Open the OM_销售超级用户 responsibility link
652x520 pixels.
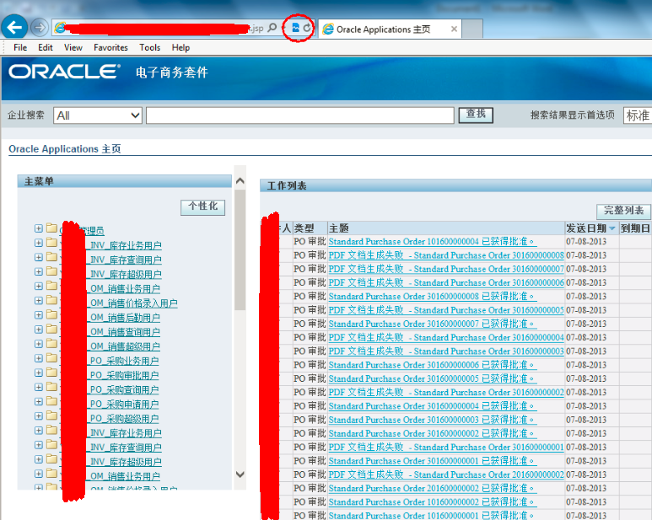(x=125, y=346)
